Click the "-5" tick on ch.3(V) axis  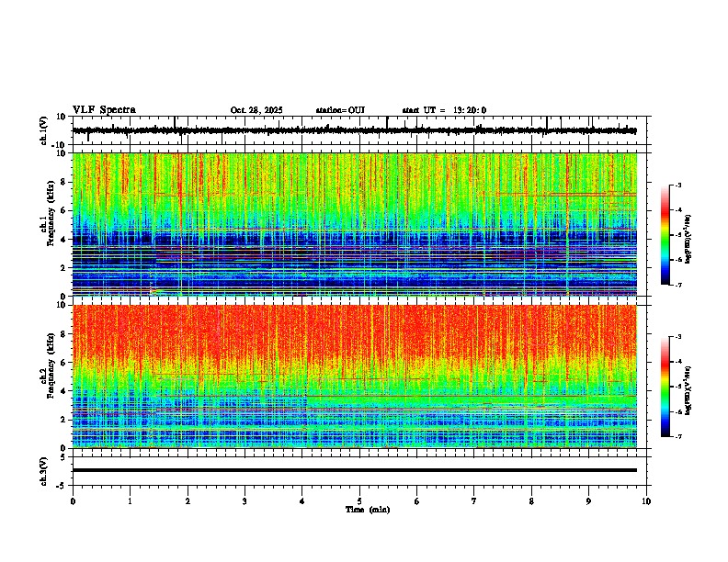[x=62, y=486]
